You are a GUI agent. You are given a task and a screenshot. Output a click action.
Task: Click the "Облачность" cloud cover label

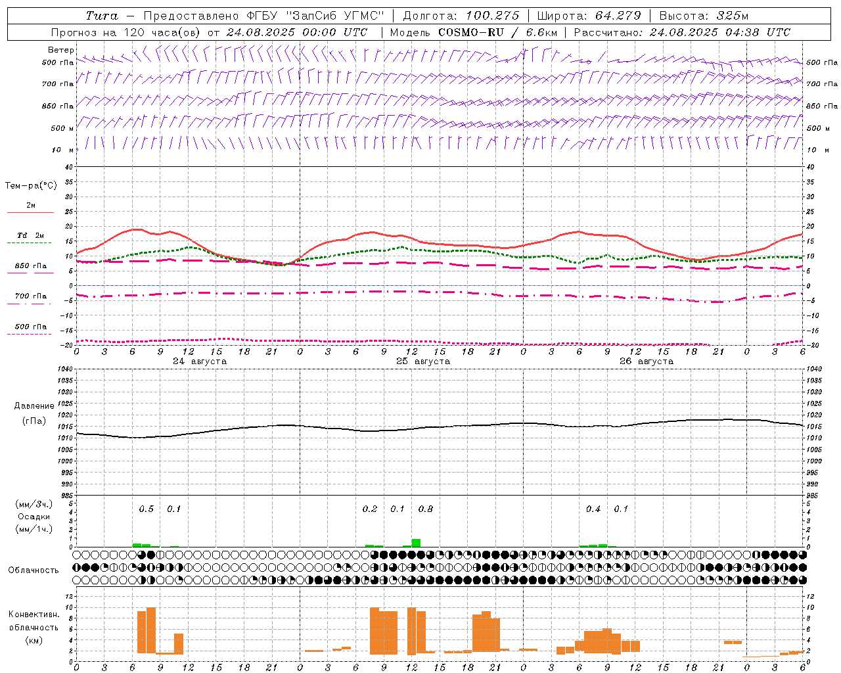pos(34,570)
